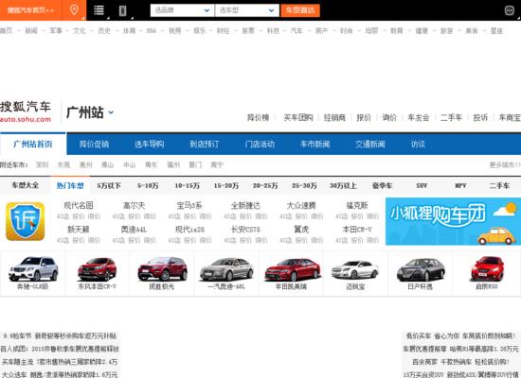Select the 热门车型 category tab
521x378 pixels.
click(70, 185)
